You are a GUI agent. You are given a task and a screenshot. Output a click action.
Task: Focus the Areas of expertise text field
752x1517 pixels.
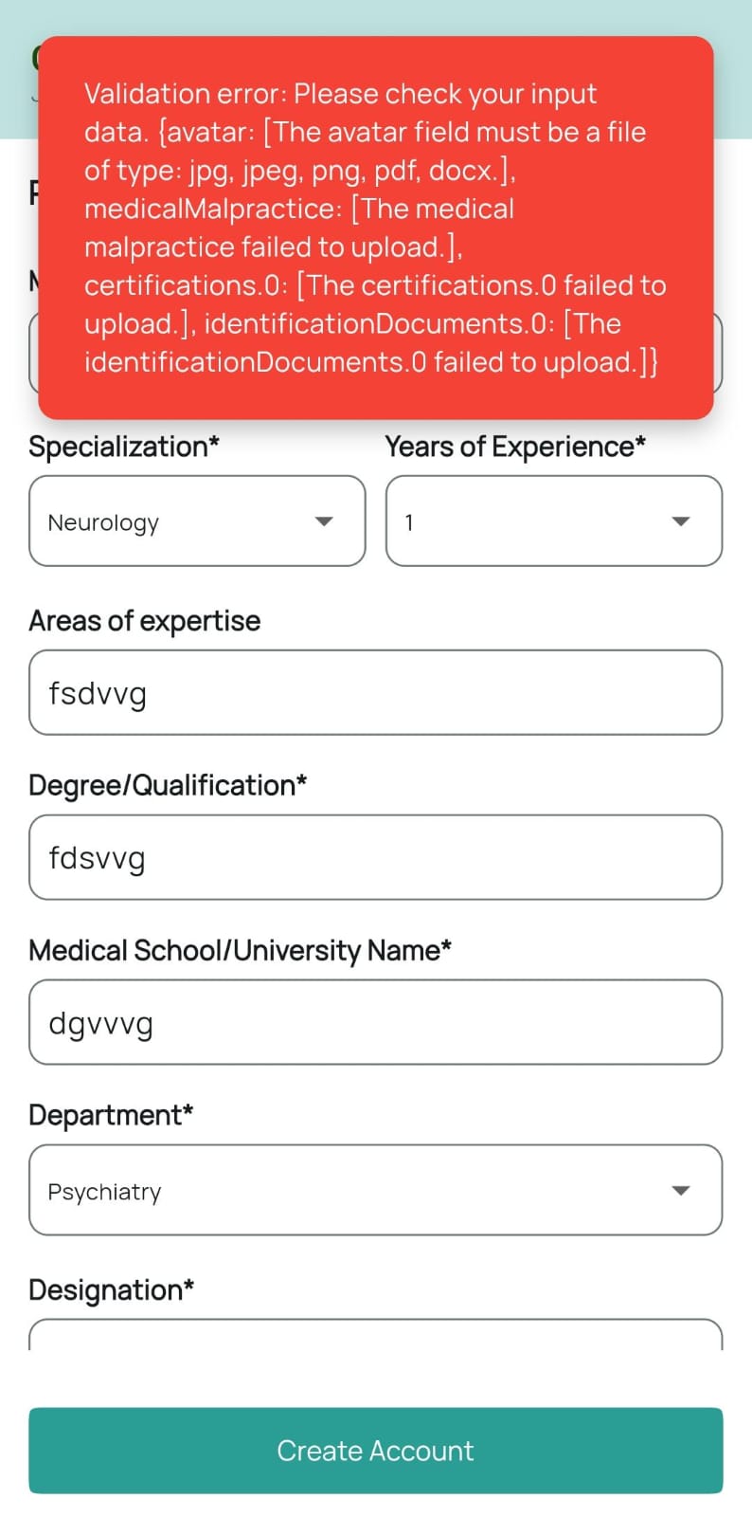(x=375, y=693)
